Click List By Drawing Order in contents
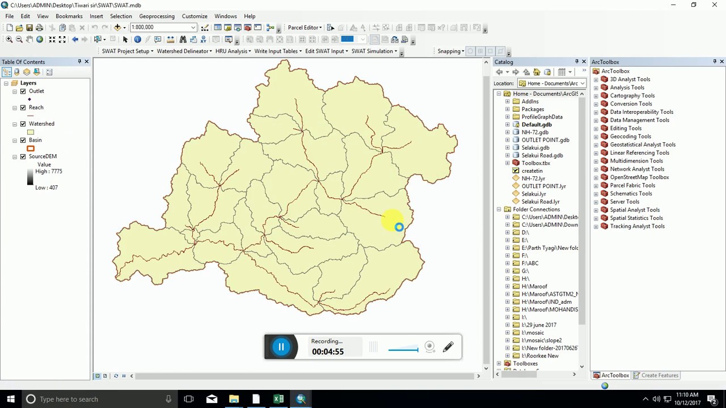726x408 pixels. click(7, 72)
